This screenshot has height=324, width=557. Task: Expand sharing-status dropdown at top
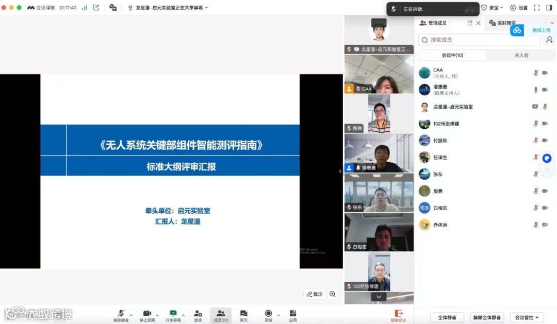206,7
